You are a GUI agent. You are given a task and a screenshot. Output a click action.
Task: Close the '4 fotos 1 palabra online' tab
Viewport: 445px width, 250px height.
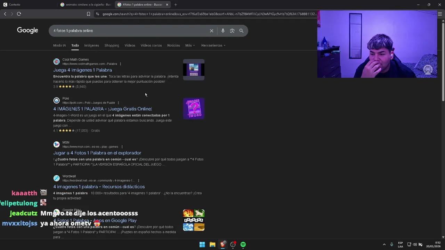click(167, 5)
